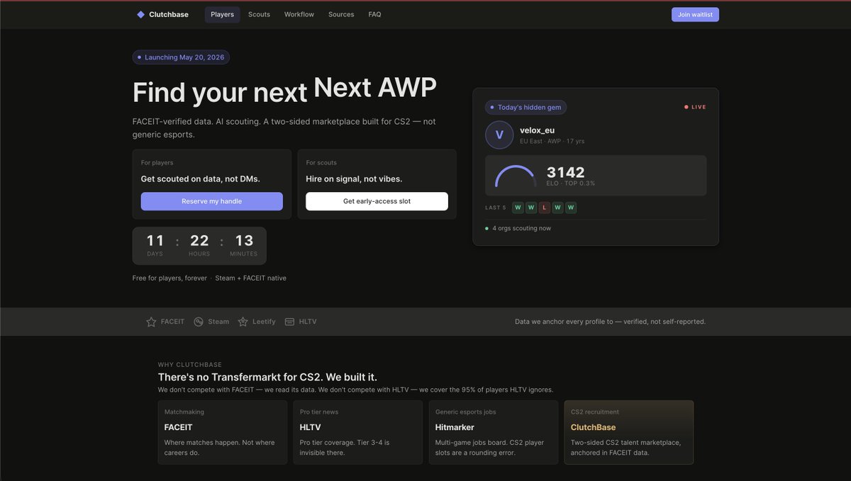
Task: Click the Join waitlist button
Action: click(x=695, y=14)
